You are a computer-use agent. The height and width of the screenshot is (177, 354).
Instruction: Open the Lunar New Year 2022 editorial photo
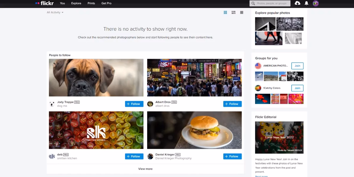pyautogui.click(x=279, y=137)
